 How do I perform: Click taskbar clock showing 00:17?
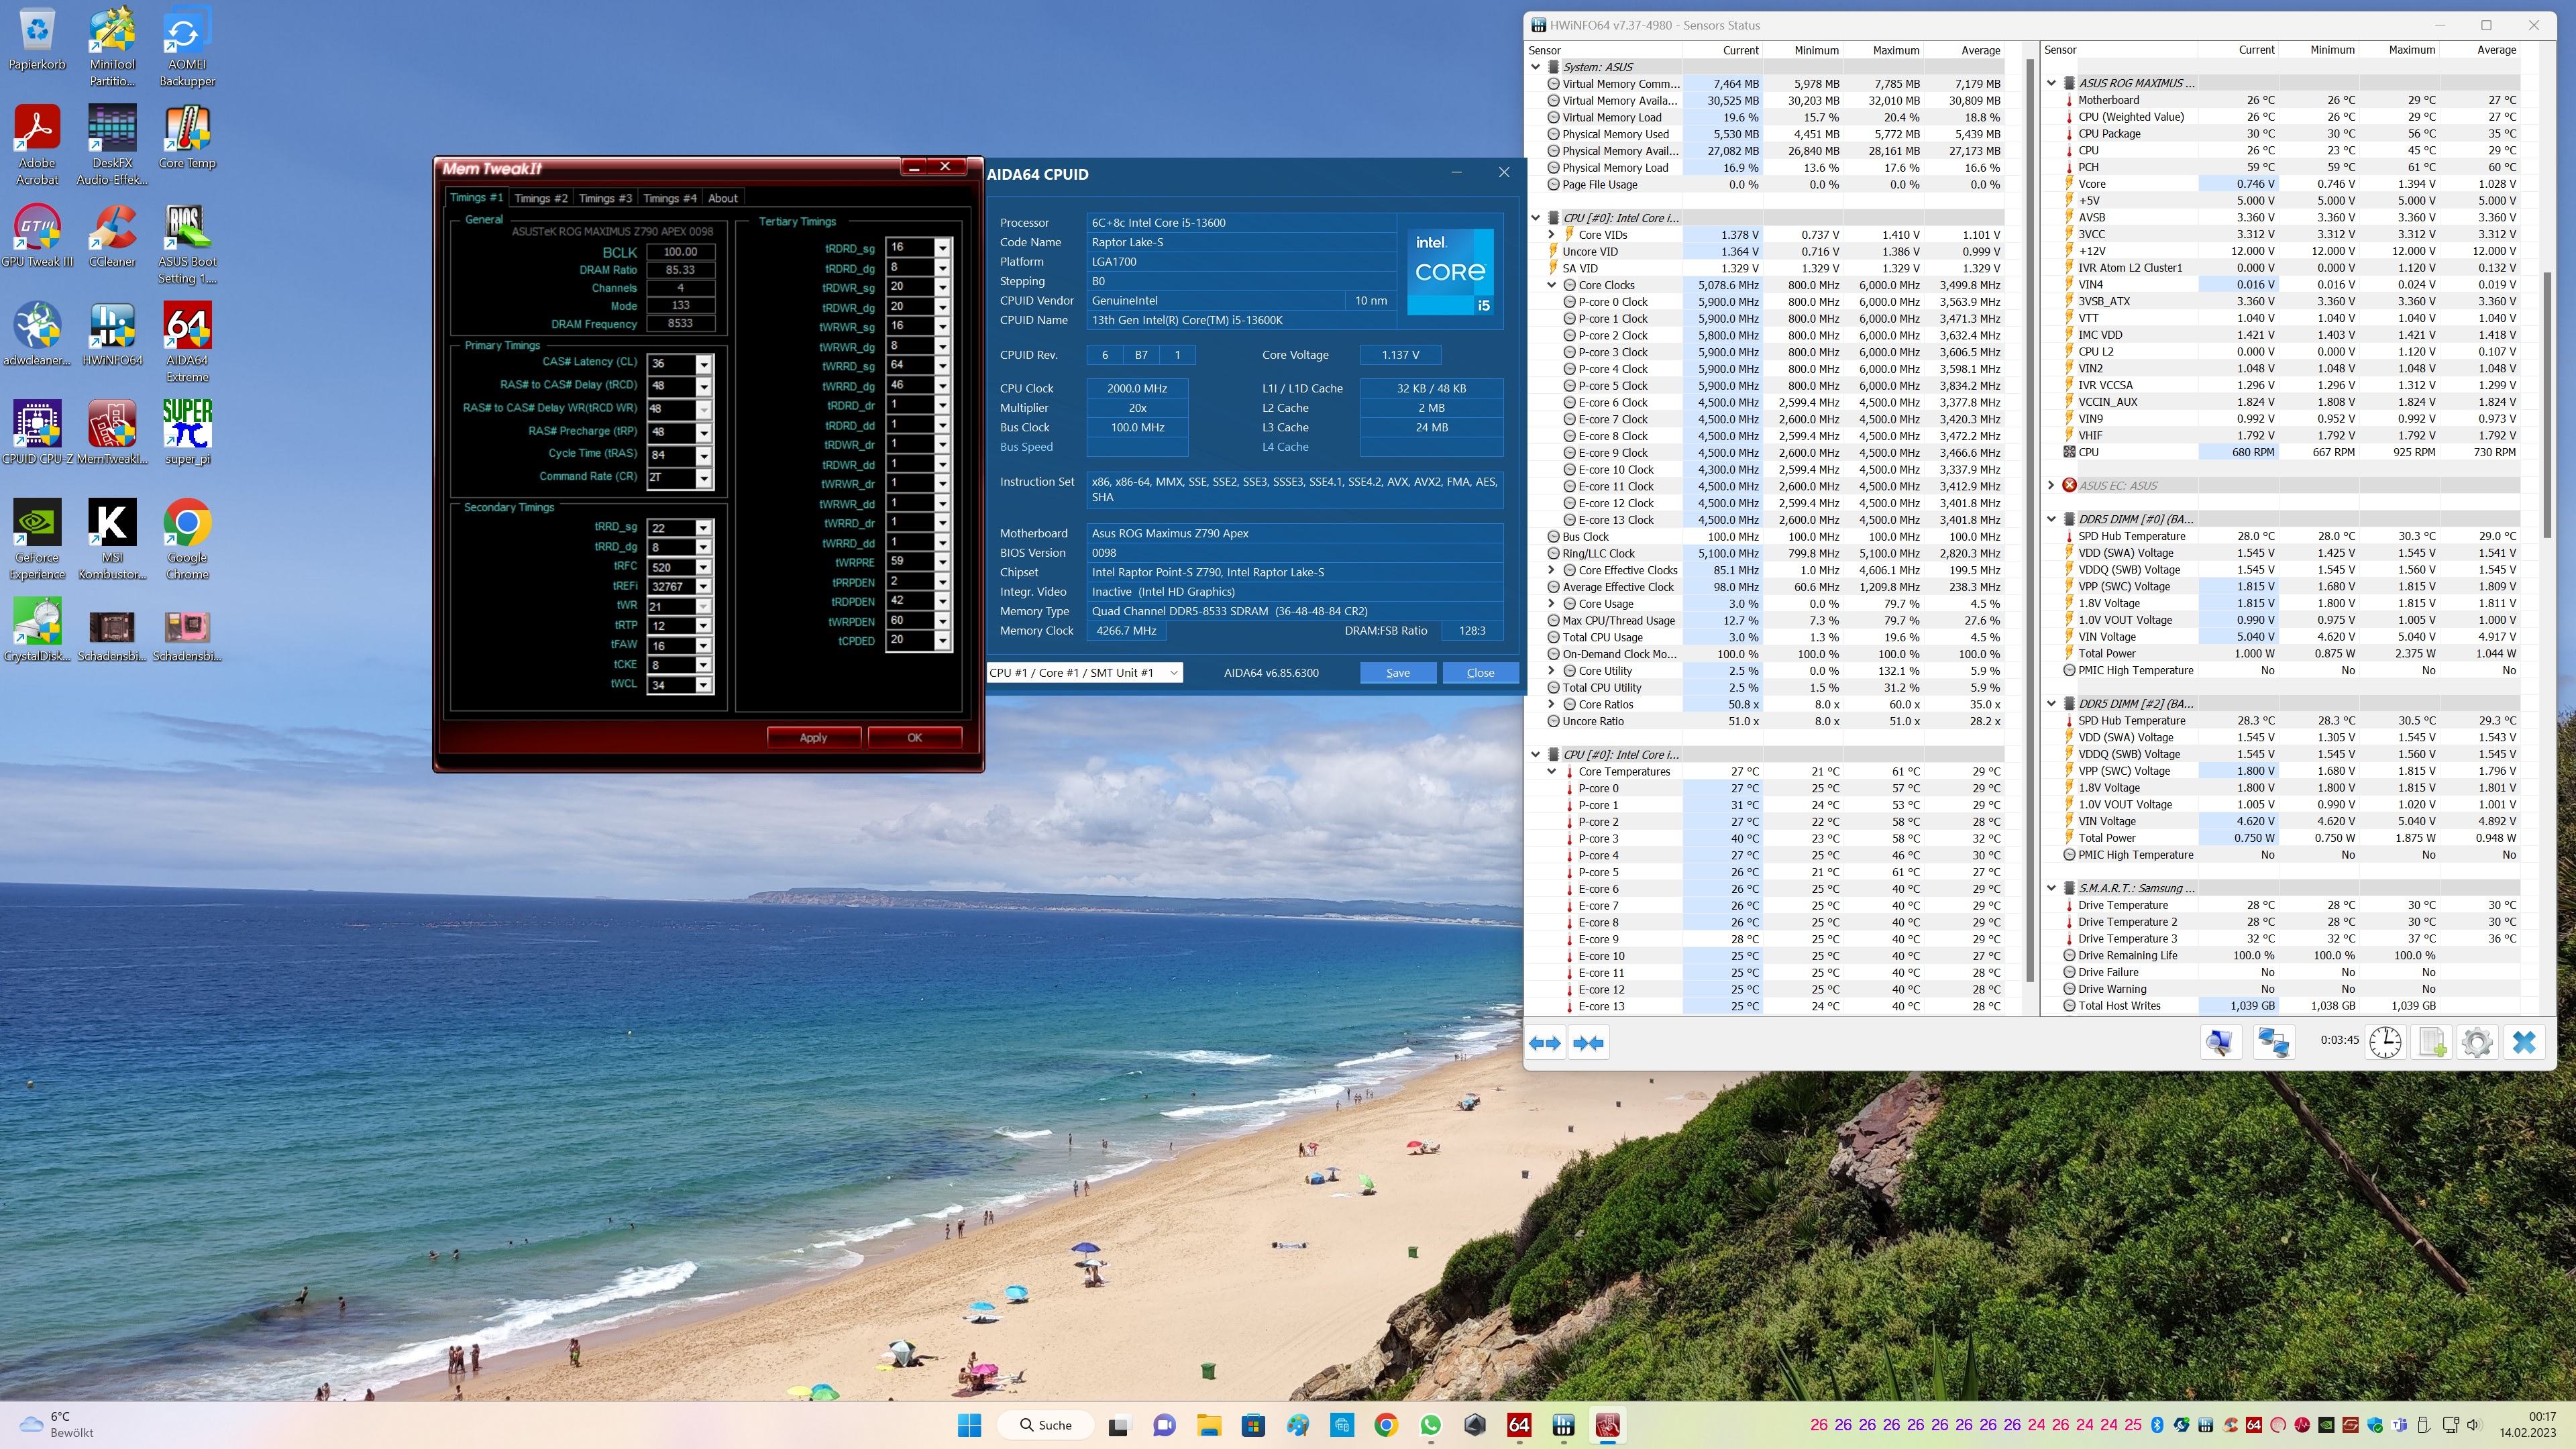2527,1425
